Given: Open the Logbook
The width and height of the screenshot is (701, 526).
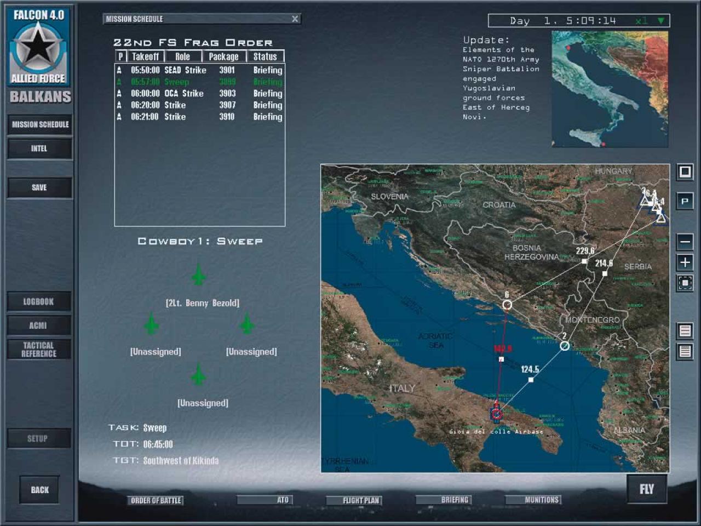Looking at the screenshot, I should [39, 301].
